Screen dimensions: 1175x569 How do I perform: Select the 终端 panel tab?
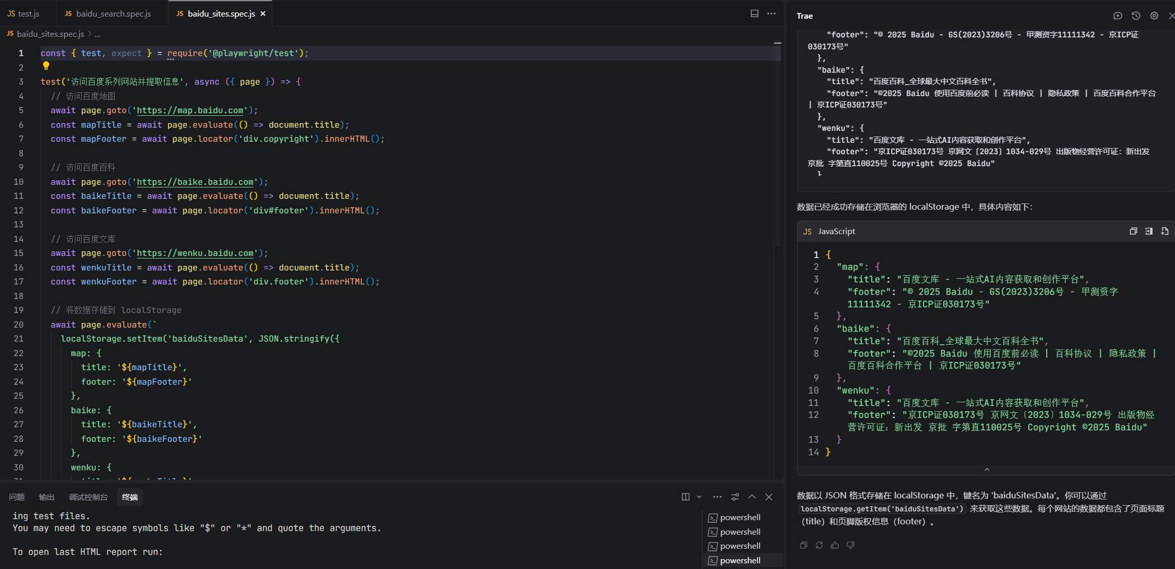coord(130,497)
